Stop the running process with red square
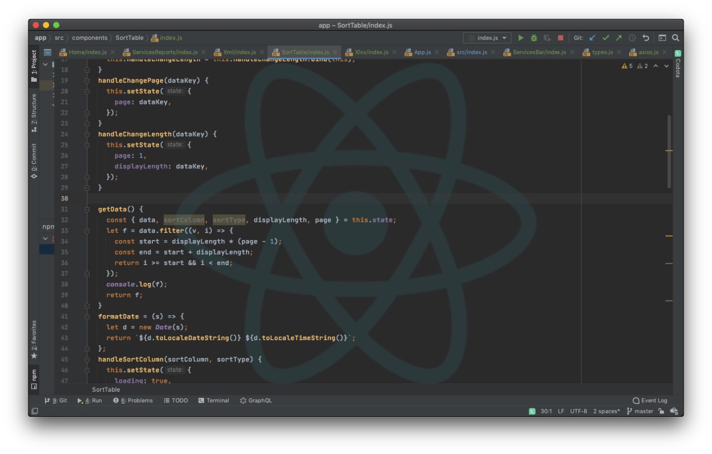The height and width of the screenshot is (454, 712). (561, 38)
